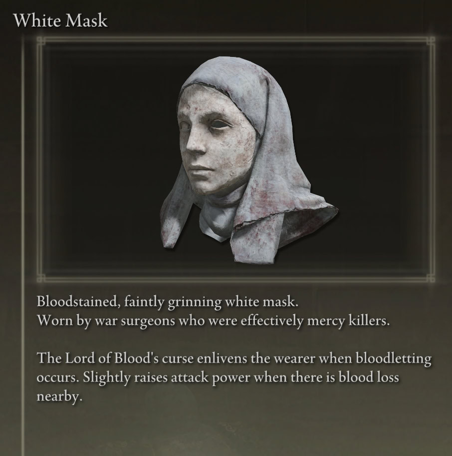452x456 pixels.
Task: Click the top-left corner of image frame
Action: click(x=41, y=41)
